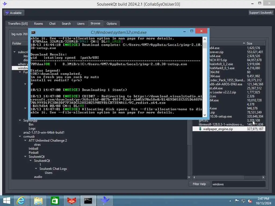Image resolution: width=275 pixels, height=206 pixels.
Task: Click the Size column header
Action: 255,43
